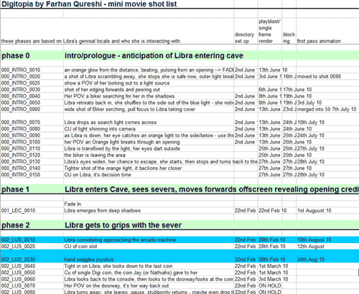Select '12th August' date cell
The width and height of the screenshot is (359, 294).
311,247
